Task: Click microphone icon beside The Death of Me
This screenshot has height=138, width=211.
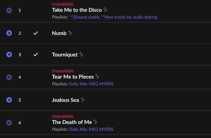Action: pyautogui.click(x=95, y=122)
